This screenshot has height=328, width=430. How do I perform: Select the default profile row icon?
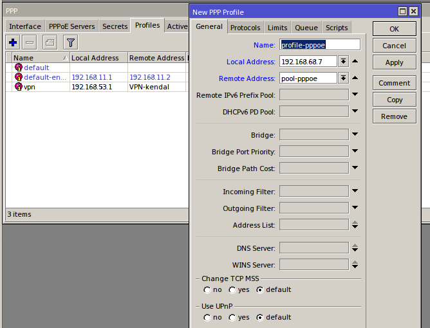(19, 68)
